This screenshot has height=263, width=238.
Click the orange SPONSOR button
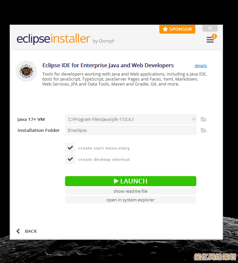pyautogui.click(x=177, y=29)
